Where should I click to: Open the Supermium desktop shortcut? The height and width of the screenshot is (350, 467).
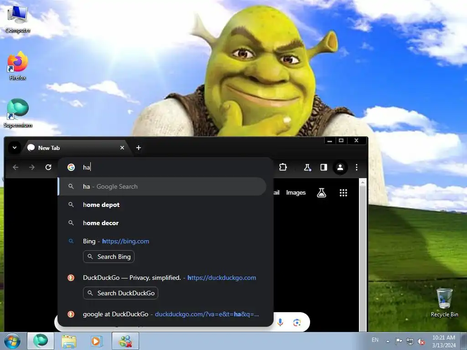coord(18,113)
